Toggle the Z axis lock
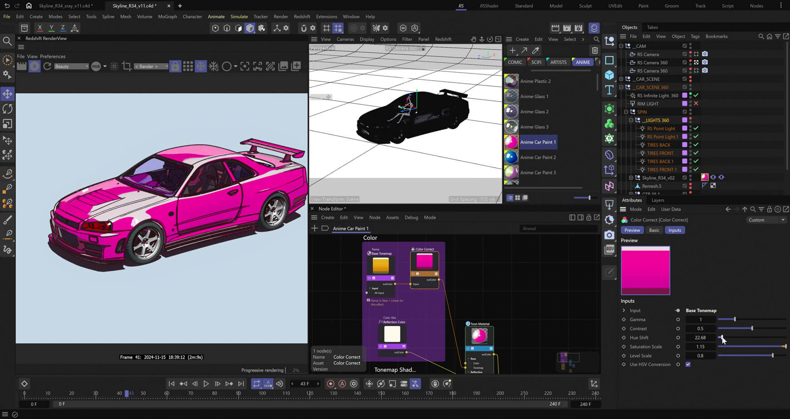 tap(63, 28)
